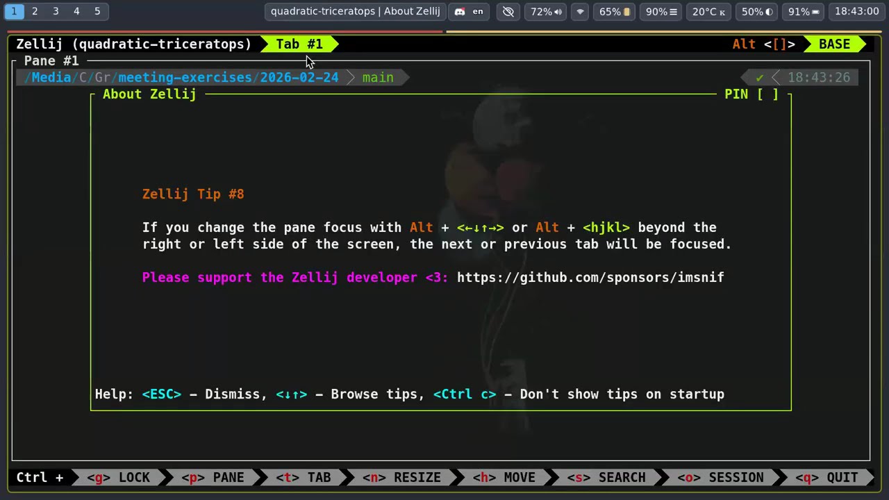Select Zellij Tab #1
This screenshot has width=889, height=500.
299,44
